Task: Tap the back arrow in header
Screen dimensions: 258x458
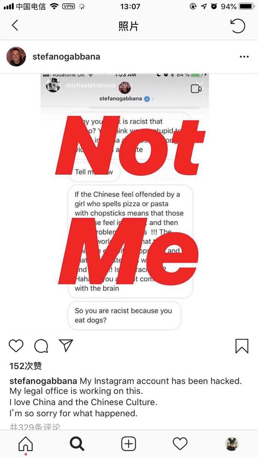Action: [x=15, y=25]
